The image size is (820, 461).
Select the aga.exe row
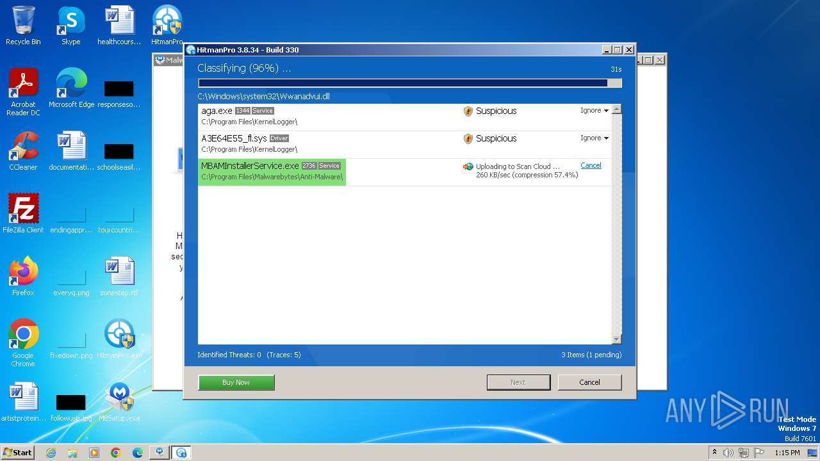(x=405, y=117)
